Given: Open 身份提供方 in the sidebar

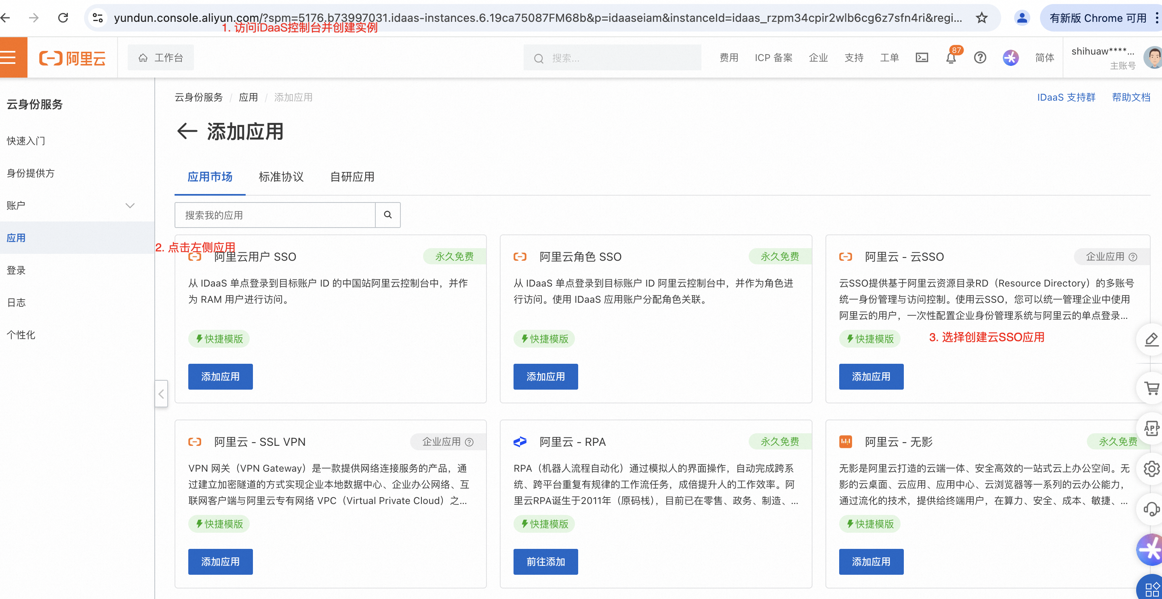Looking at the screenshot, I should 31,173.
